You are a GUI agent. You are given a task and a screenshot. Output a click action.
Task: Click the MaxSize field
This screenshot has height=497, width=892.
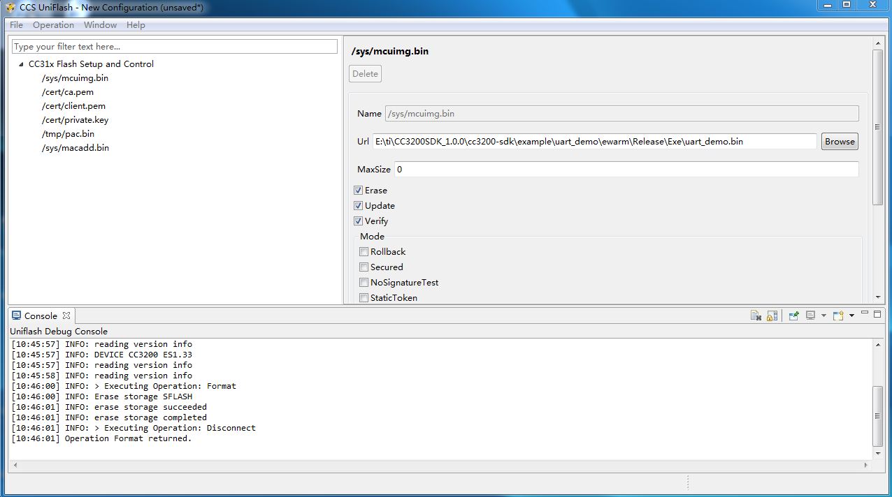tap(626, 169)
